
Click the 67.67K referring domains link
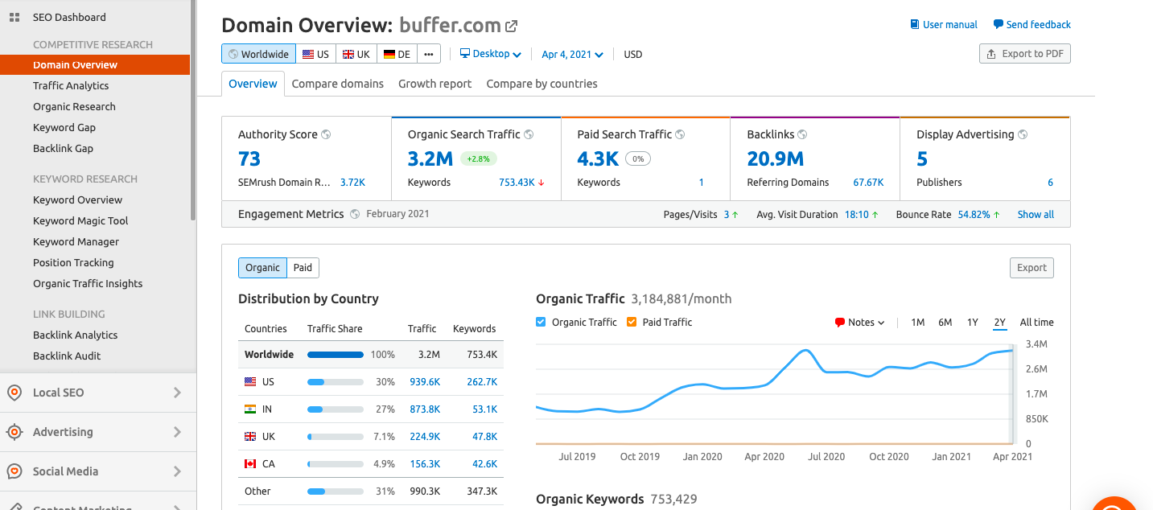click(x=868, y=183)
